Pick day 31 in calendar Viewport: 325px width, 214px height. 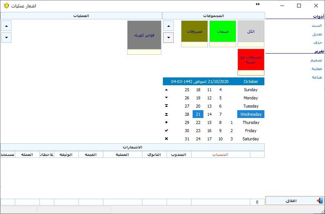pyautogui.click(x=187, y=139)
